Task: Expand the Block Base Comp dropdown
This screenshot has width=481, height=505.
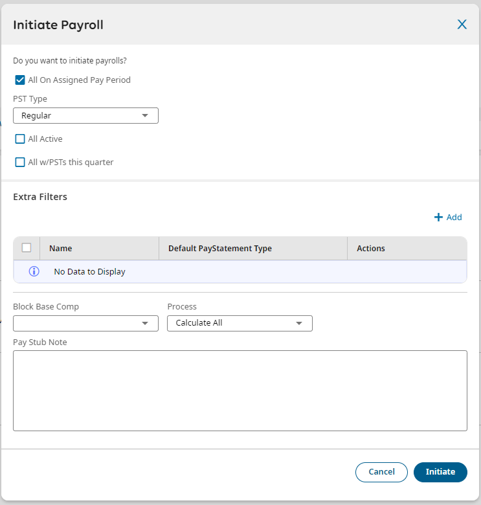Action: point(85,323)
